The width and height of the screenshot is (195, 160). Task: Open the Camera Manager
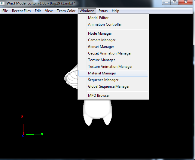(113, 40)
